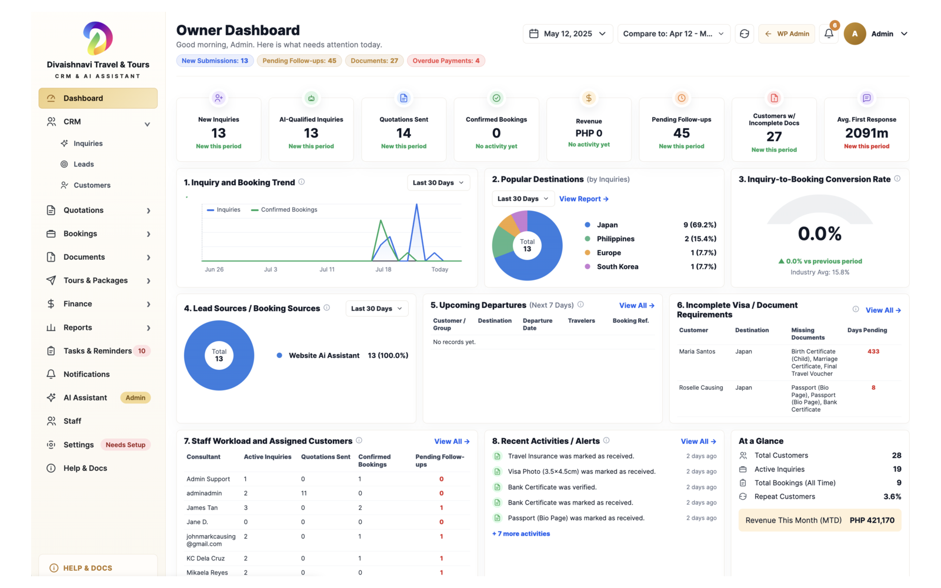Click Total Customers icon in At a Glance
Image resolution: width=941 pixels, height=588 pixels.
(743, 456)
